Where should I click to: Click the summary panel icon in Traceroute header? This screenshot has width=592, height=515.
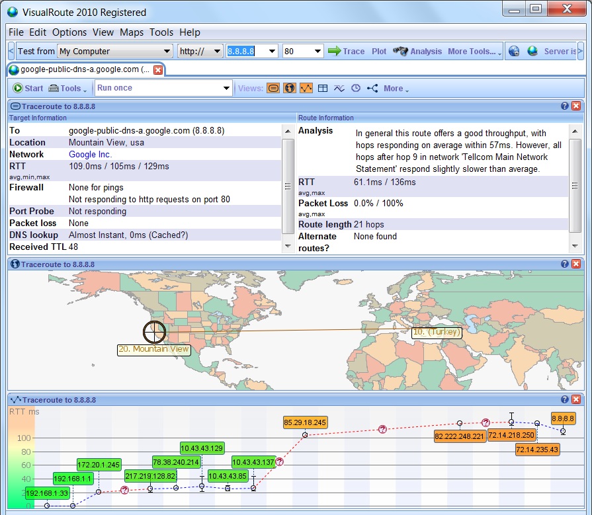[15, 106]
